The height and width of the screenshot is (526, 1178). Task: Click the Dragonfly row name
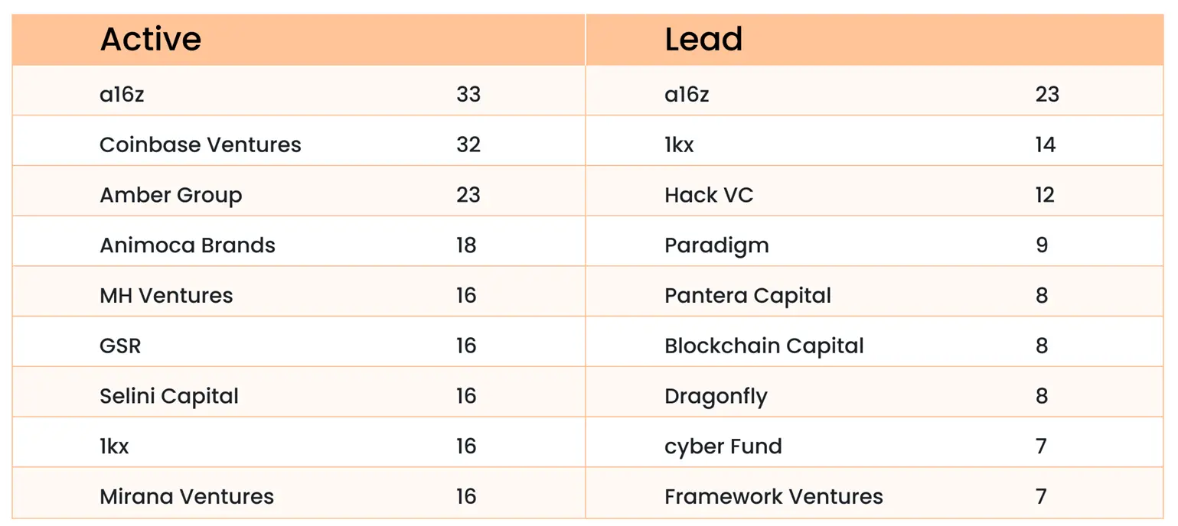pyautogui.click(x=716, y=396)
